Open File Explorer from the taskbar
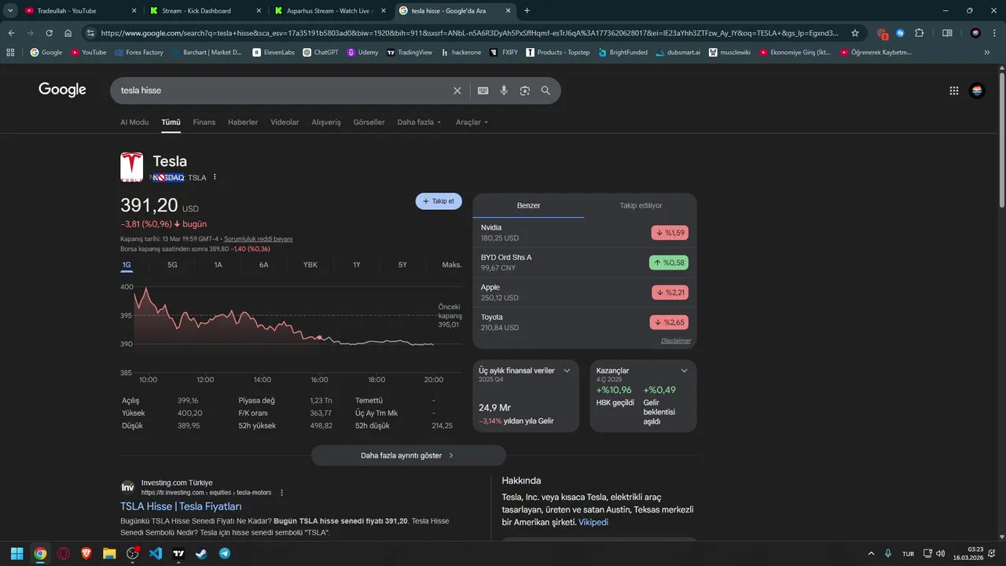 pos(109,553)
